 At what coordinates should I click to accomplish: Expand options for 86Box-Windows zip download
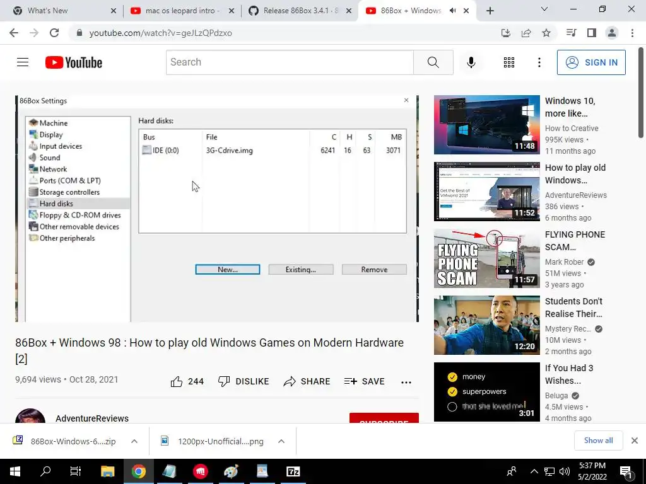tap(134, 441)
